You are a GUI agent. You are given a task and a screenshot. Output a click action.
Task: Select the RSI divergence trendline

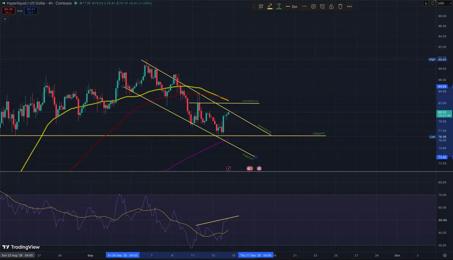(x=217, y=220)
